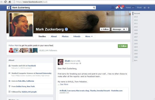Click the Facebook logo icon

[8, 7]
